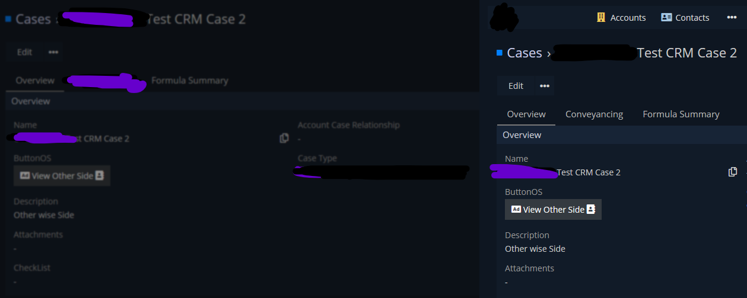Open the ellipsis menu beside Contacts

point(732,18)
